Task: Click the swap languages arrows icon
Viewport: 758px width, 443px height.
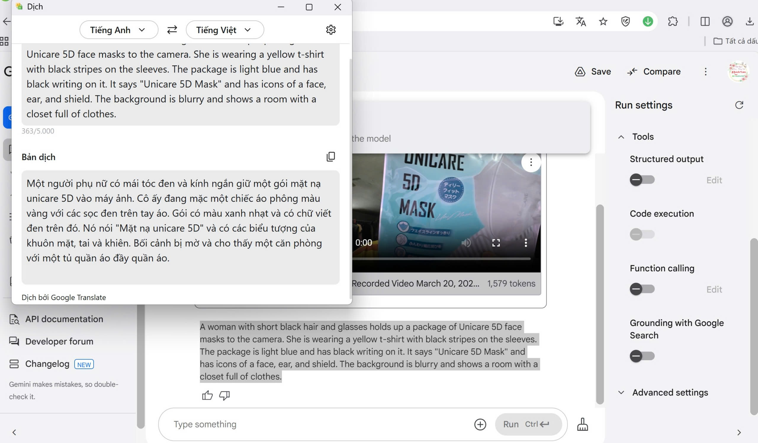Action: (172, 30)
